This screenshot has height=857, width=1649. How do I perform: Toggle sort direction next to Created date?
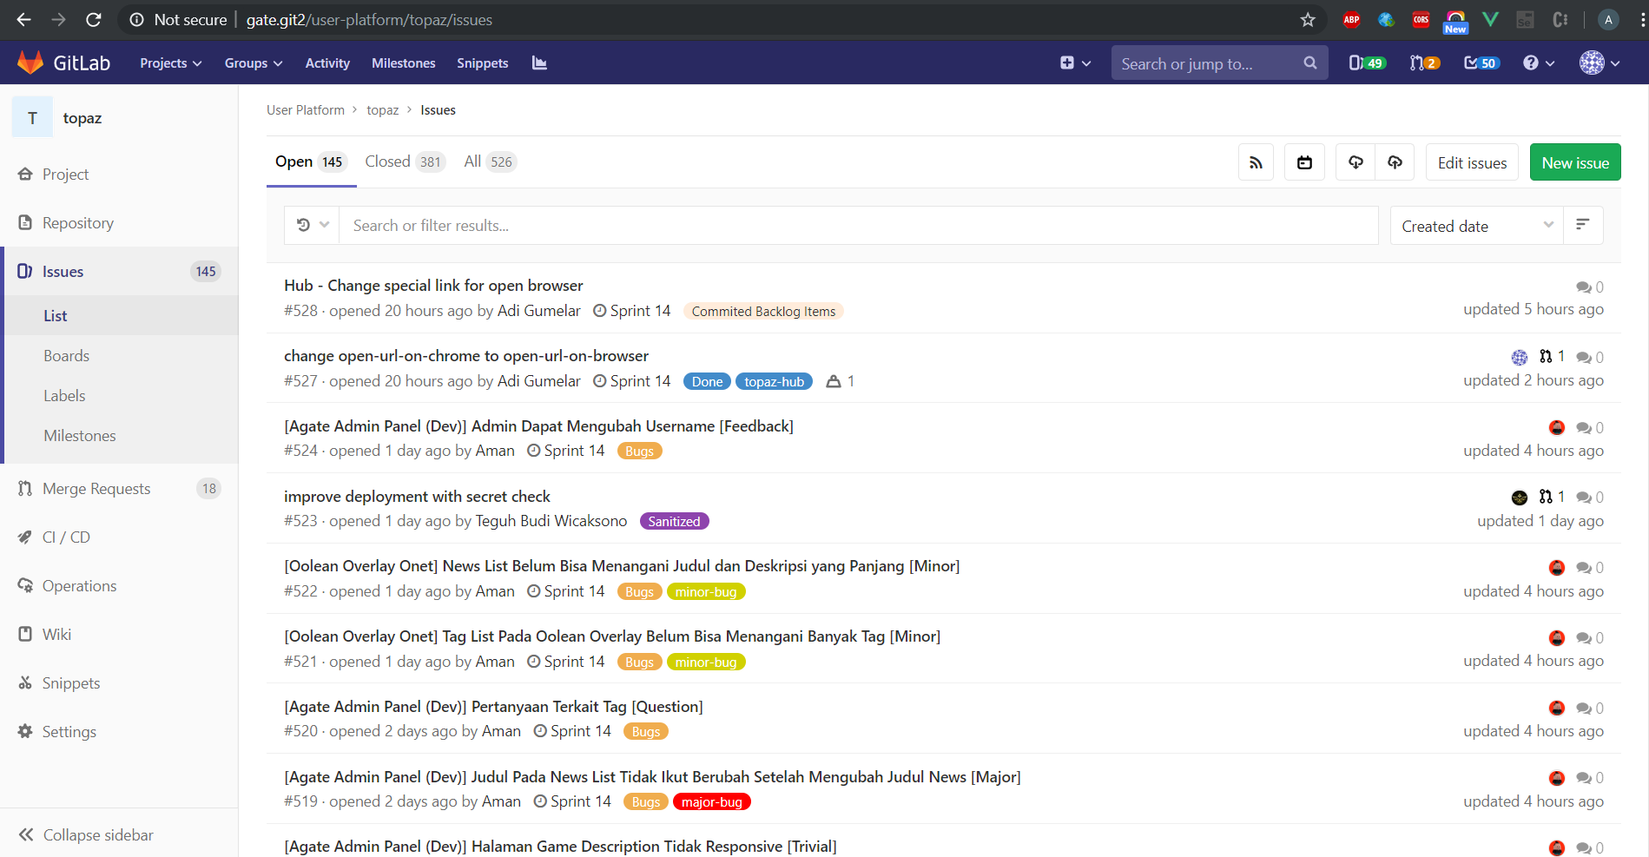(1583, 226)
